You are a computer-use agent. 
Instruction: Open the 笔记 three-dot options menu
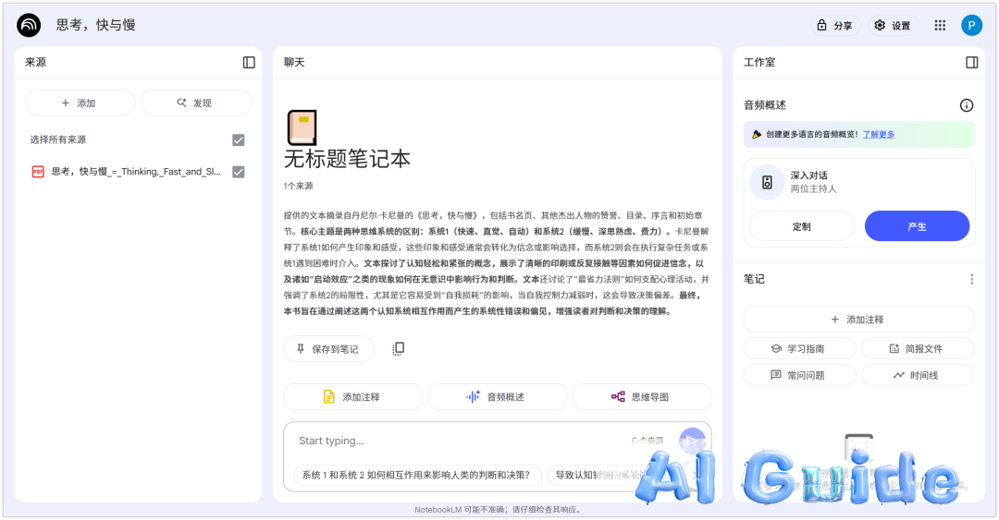click(x=971, y=279)
